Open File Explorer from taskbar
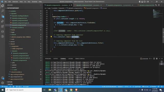The width and height of the screenshot is (164, 92). tap(50, 90)
